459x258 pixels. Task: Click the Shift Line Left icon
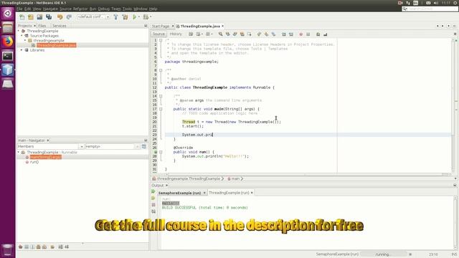tap(284, 34)
